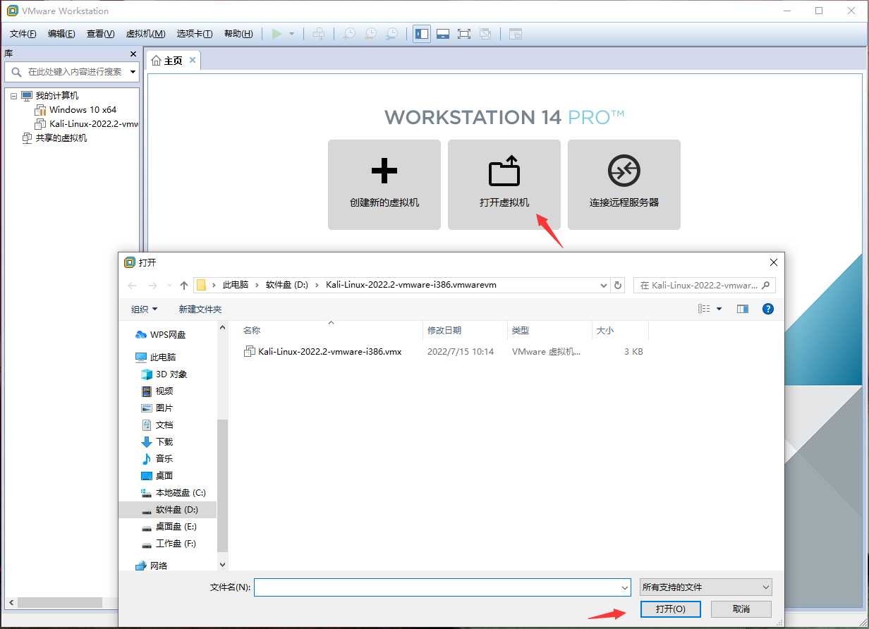Viewport: 869px width, 629px height.
Task: Click the up one level arrow
Action: tap(184, 285)
